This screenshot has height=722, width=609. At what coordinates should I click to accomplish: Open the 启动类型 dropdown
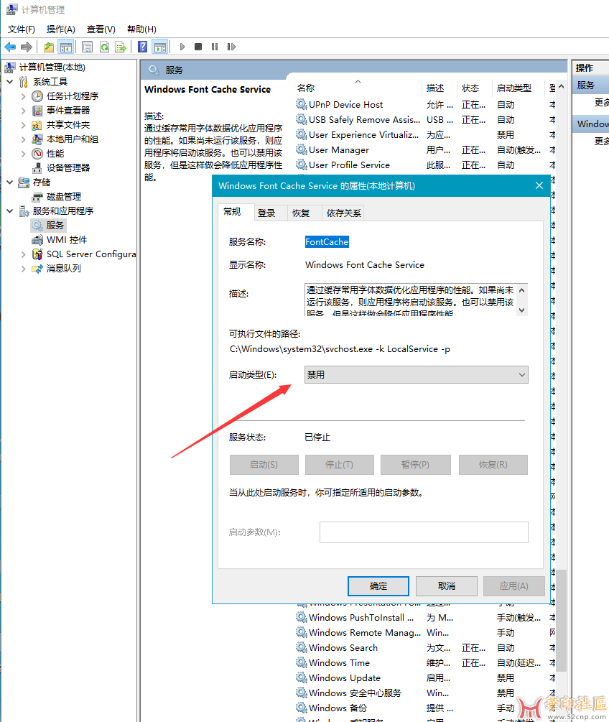click(416, 375)
